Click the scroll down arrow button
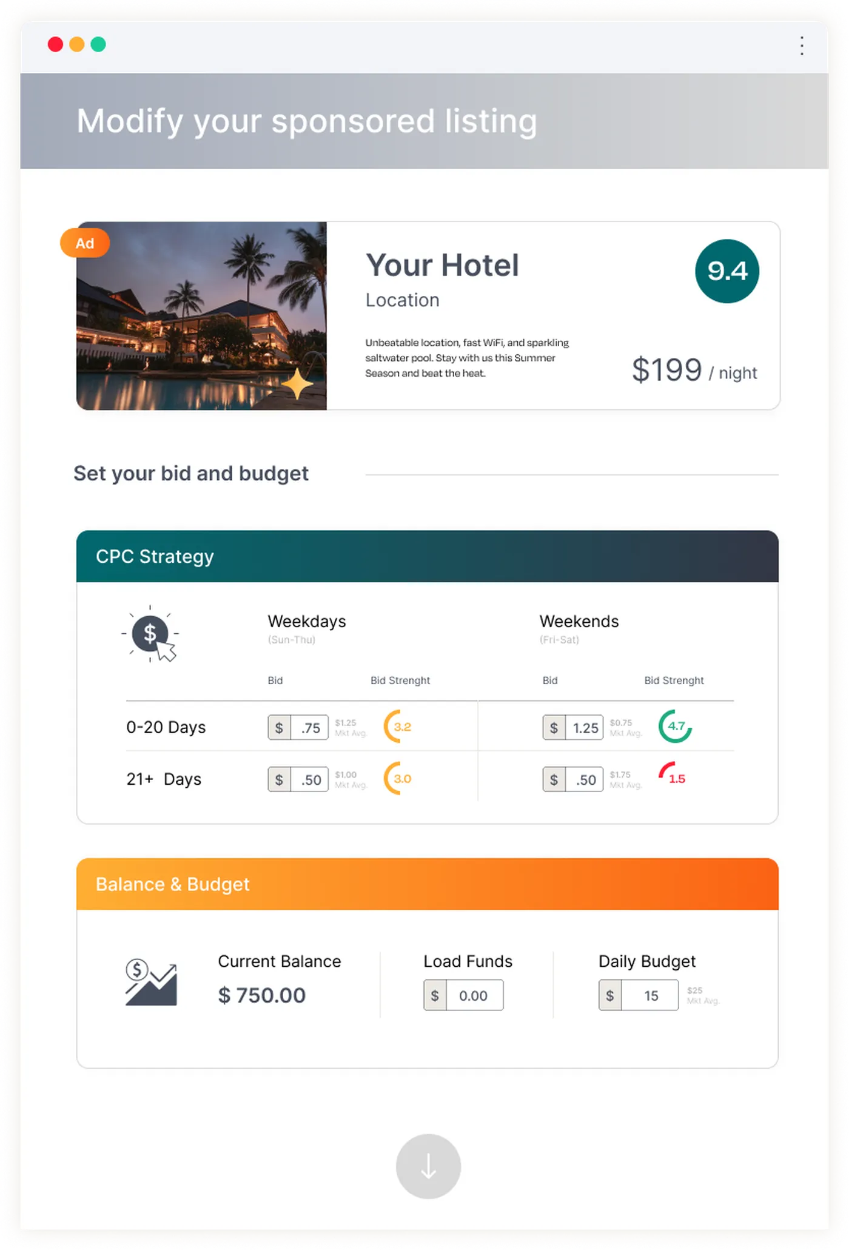 click(428, 1166)
